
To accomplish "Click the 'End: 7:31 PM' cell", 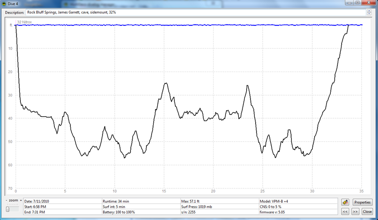I will click(x=63, y=212).
